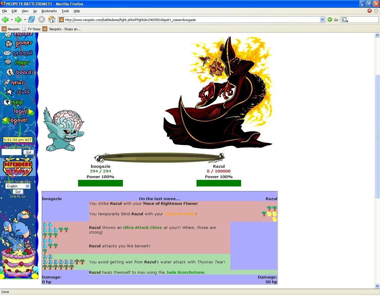Click the boogazie pet image
This screenshot has width=380, height=304.
tap(64, 129)
